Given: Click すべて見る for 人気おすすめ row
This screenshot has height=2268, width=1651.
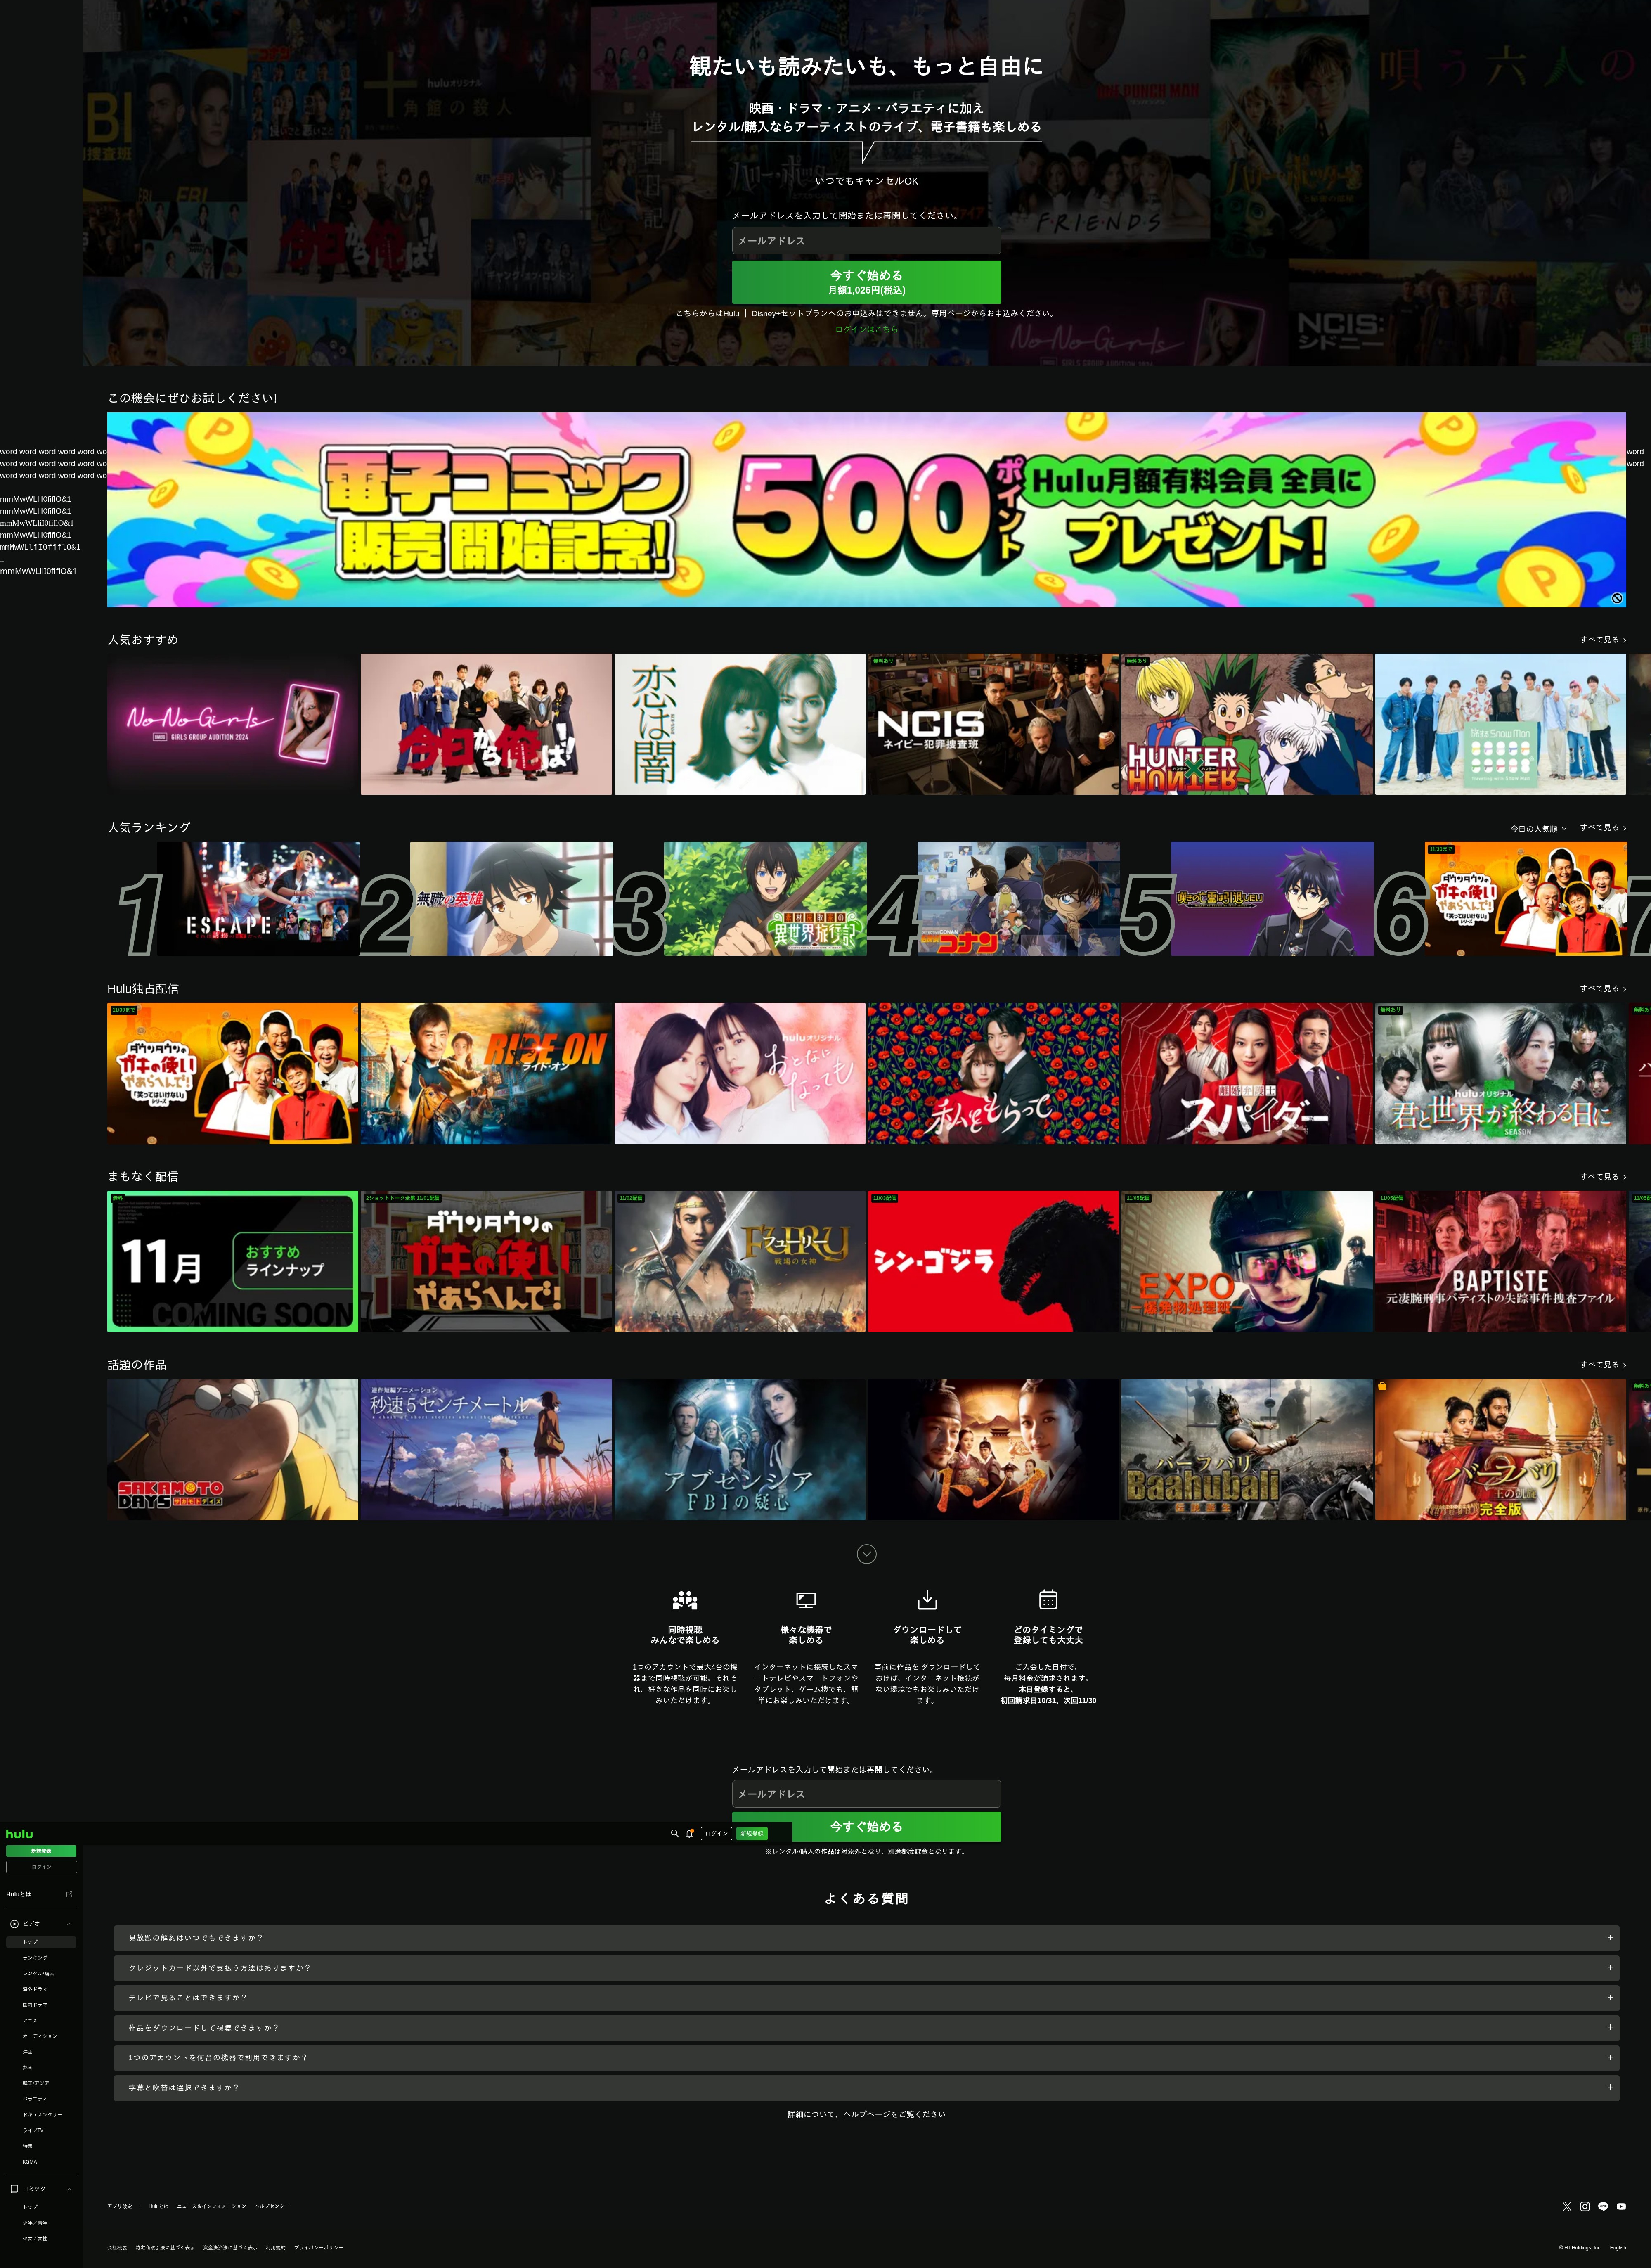Looking at the screenshot, I should 1603,640.
